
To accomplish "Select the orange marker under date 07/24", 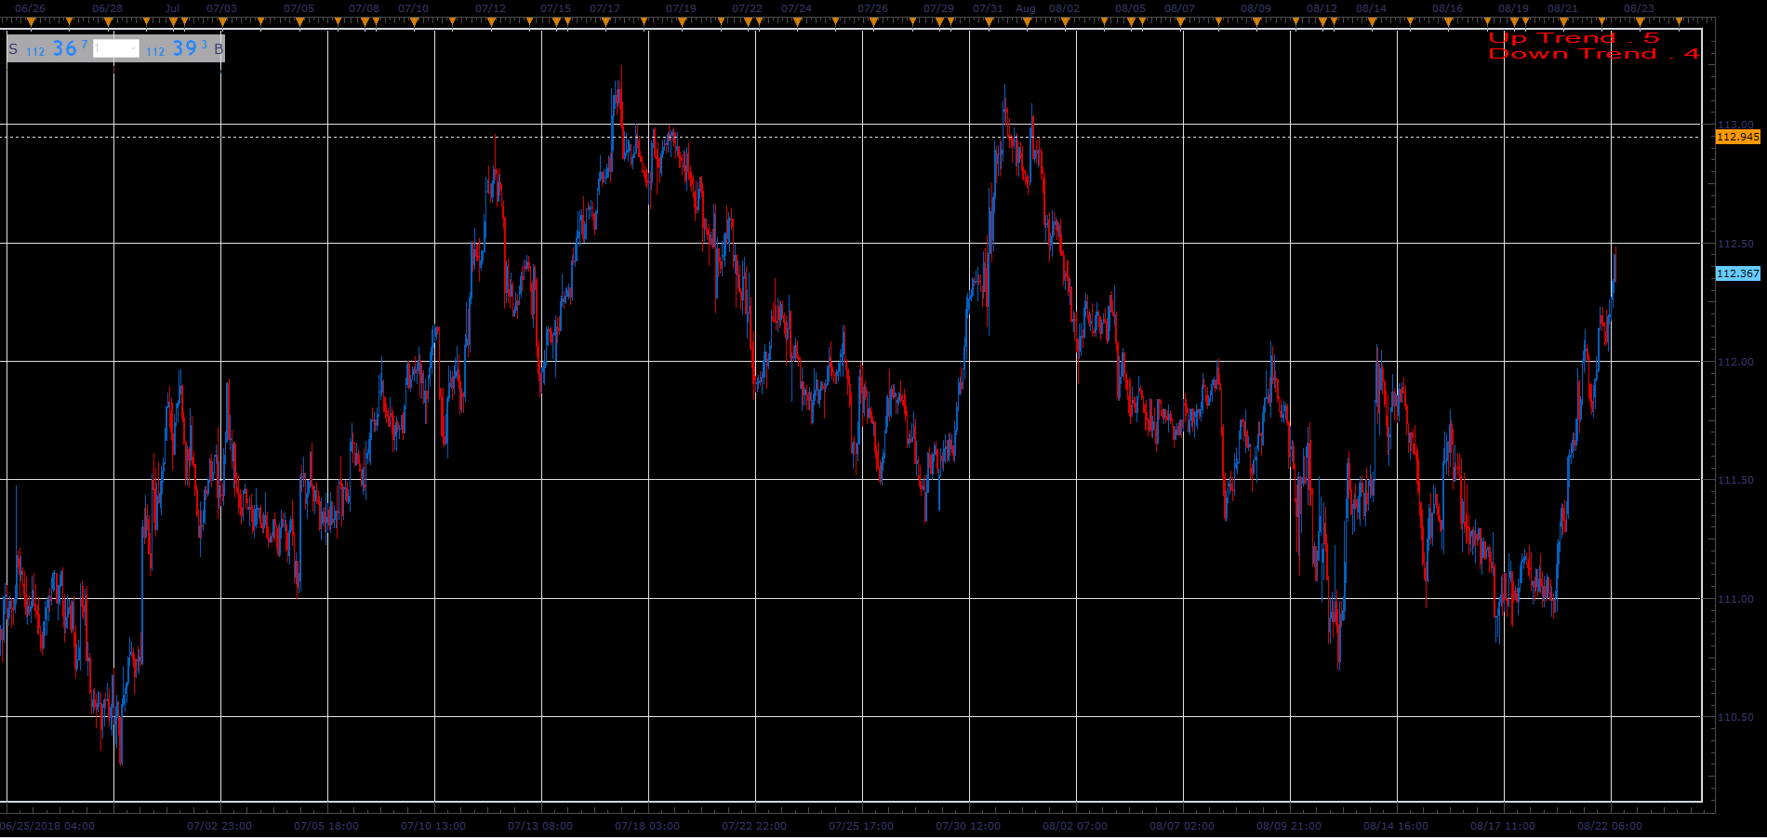I will pos(796,21).
